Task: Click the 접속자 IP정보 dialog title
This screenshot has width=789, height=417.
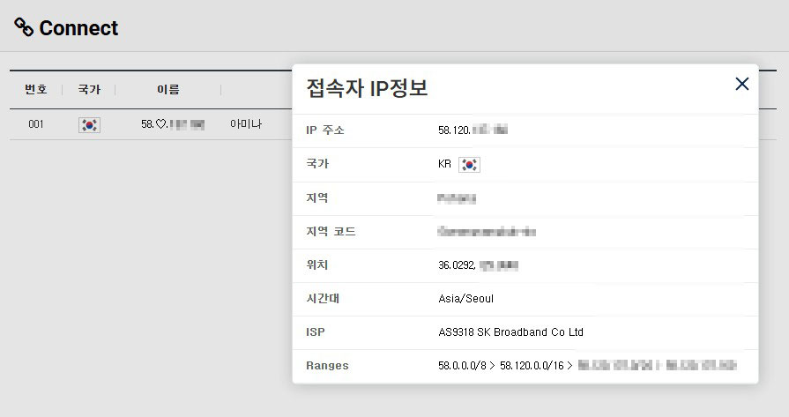Action: (x=367, y=88)
